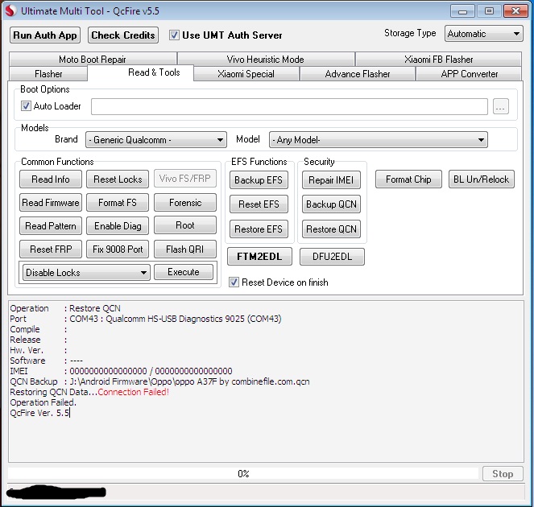
Task: Click the FTM2EDL button
Action: [x=259, y=256]
